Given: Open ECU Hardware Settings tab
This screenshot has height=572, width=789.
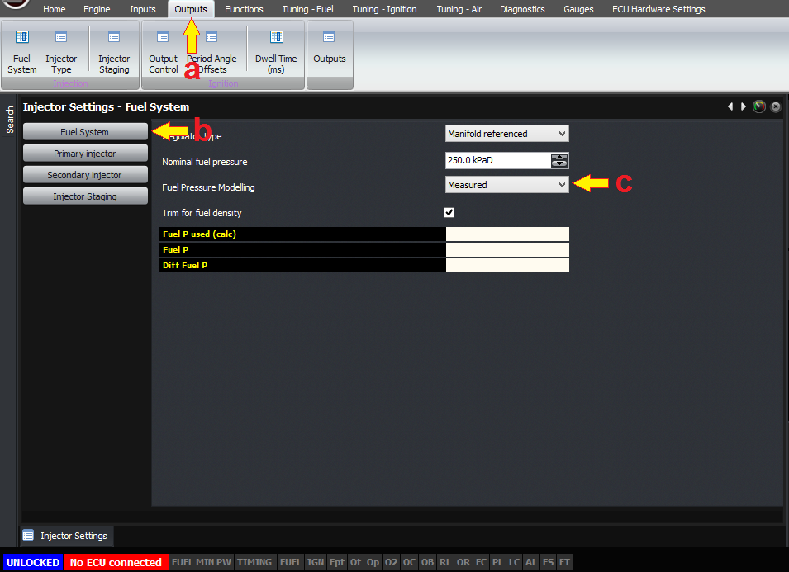Looking at the screenshot, I should pos(658,9).
